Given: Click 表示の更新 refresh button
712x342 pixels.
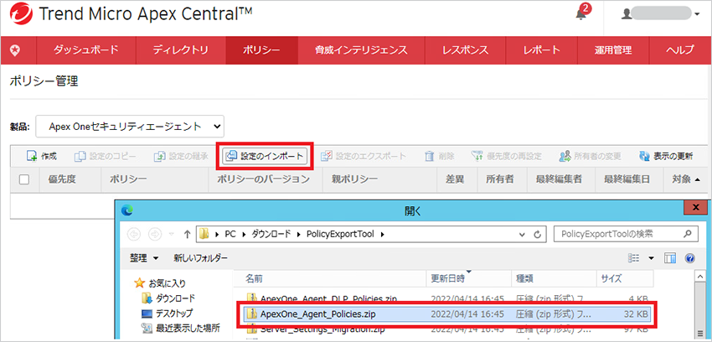Looking at the screenshot, I should point(666,156).
